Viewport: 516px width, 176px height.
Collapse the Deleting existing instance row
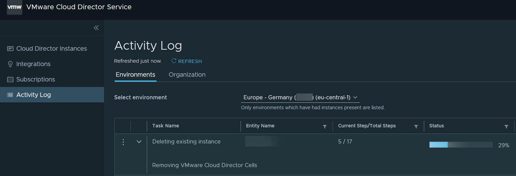[139, 142]
